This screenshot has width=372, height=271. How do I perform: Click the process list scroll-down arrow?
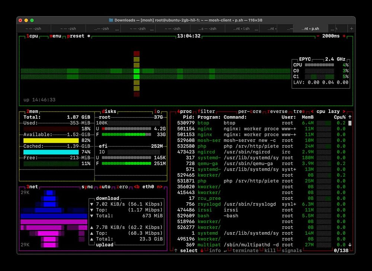(350, 245)
